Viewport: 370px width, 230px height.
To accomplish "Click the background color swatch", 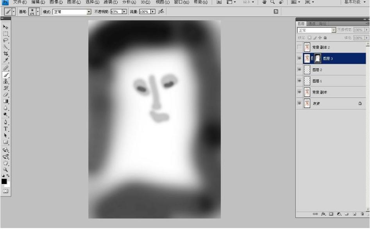I will tap(8, 184).
